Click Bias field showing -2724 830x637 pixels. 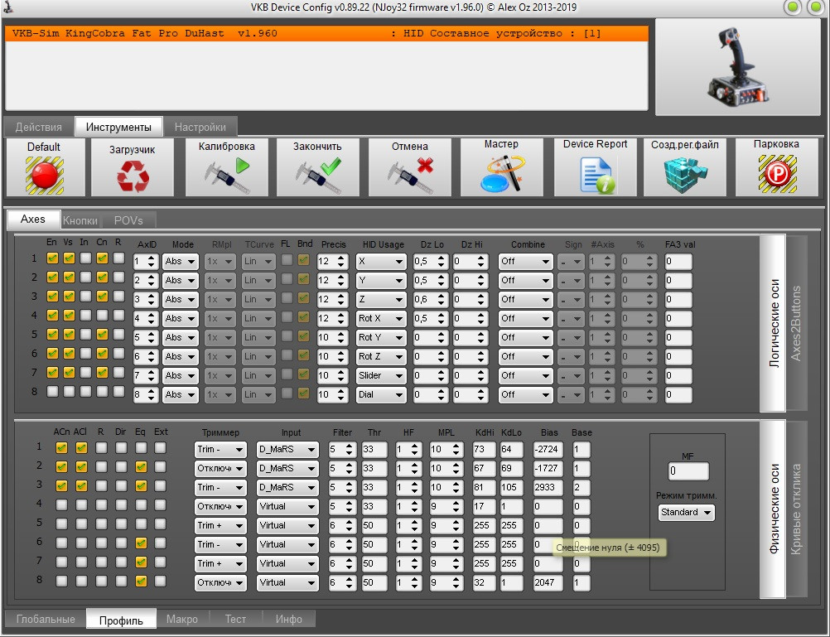548,450
